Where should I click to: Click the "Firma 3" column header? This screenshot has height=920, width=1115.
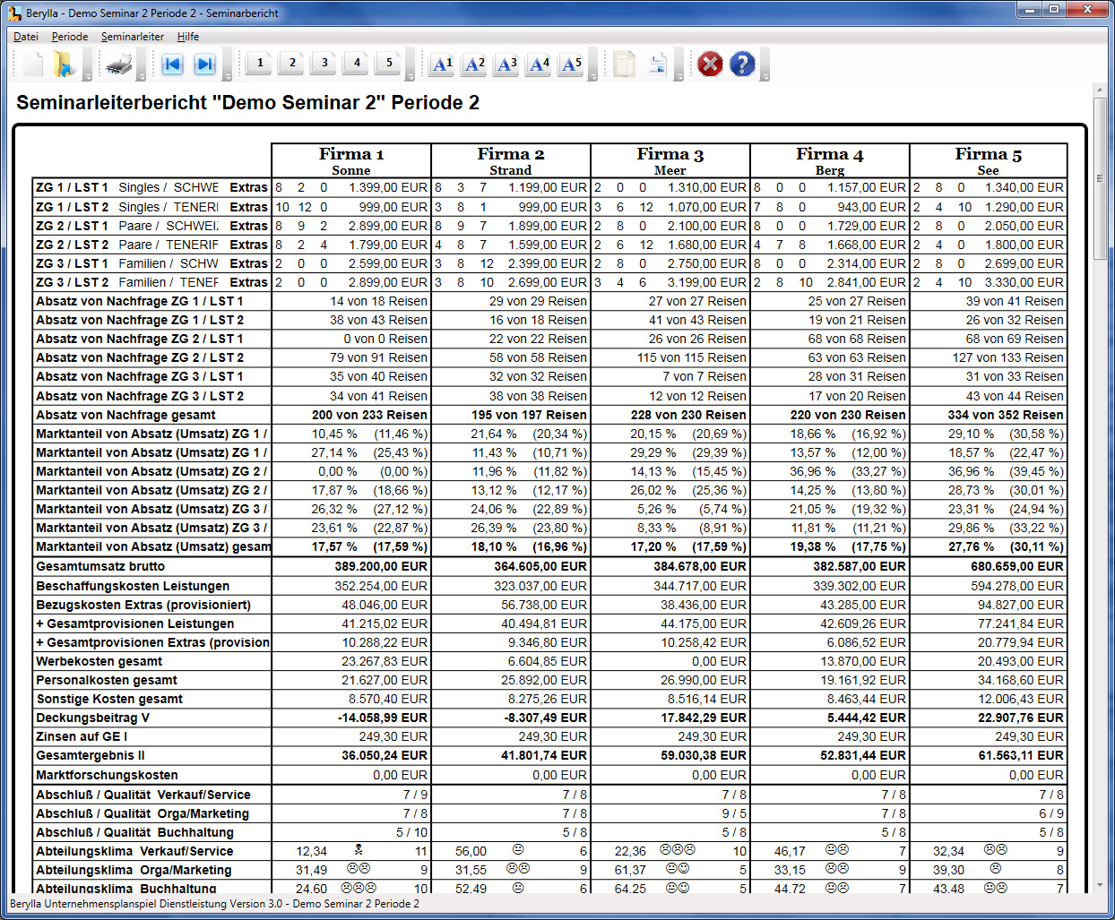click(670, 161)
